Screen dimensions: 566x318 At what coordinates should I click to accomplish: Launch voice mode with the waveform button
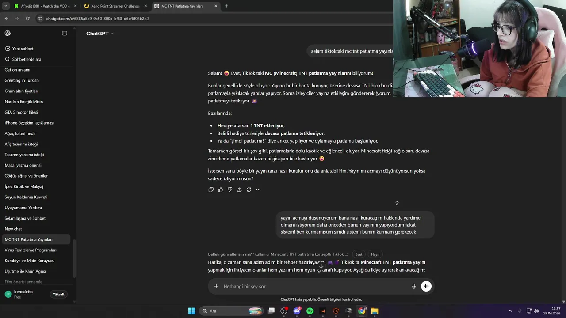point(426,286)
